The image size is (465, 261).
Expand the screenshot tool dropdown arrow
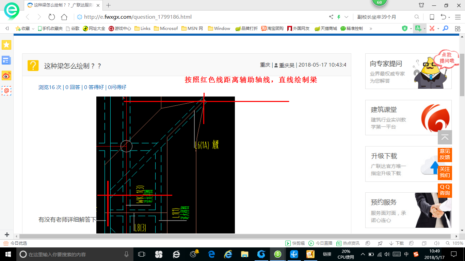(x=438, y=29)
